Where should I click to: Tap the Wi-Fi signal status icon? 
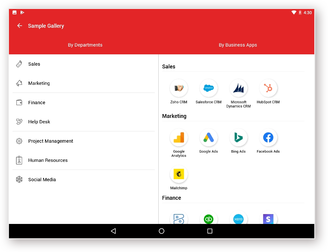pos(294,13)
